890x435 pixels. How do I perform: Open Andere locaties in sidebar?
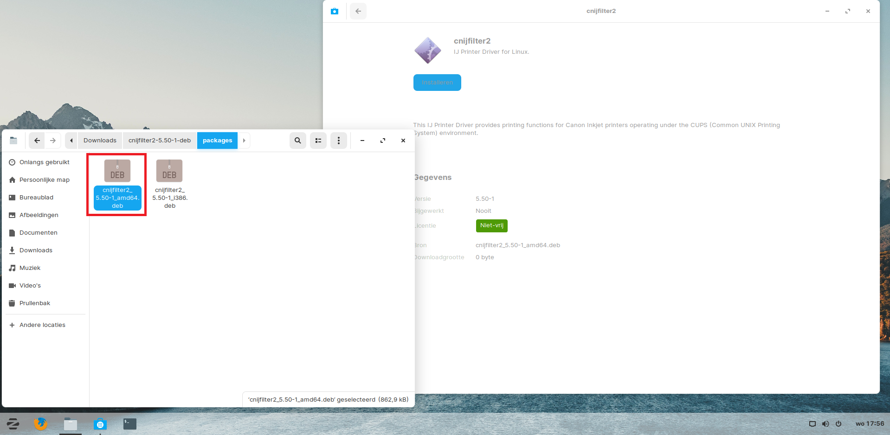(45, 325)
